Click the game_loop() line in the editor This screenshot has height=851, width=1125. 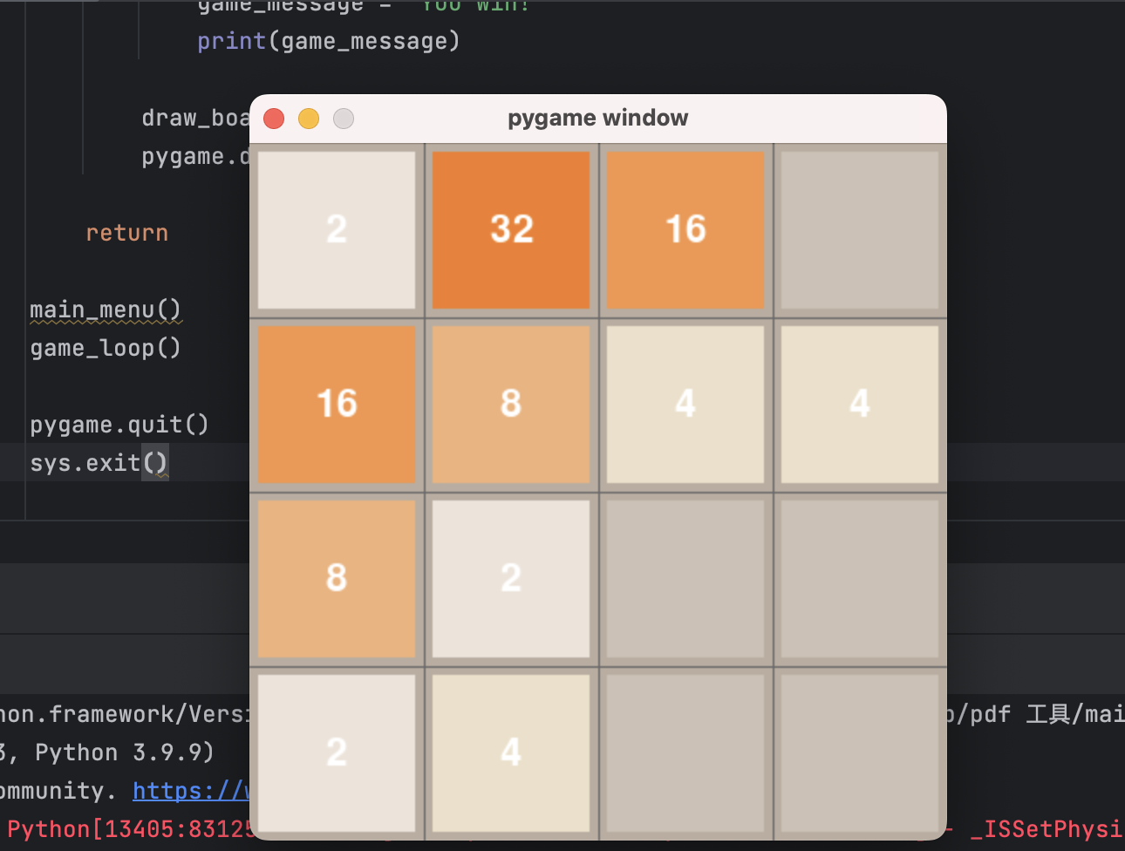click(106, 348)
